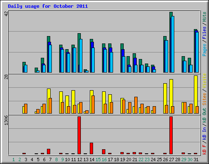209x164 pixels.
Task: Click x-axis day label 8
Action: [x=56, y=159]
